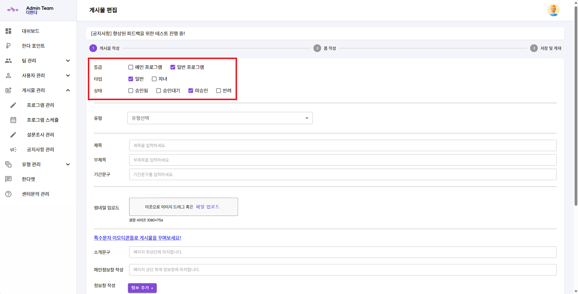The width and height of the screenshot is (578, 294).
Task: Go to step 3 저장 및 게재
Action: click(x=534, y=48)
